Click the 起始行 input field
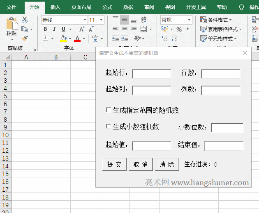 point(151,74)
